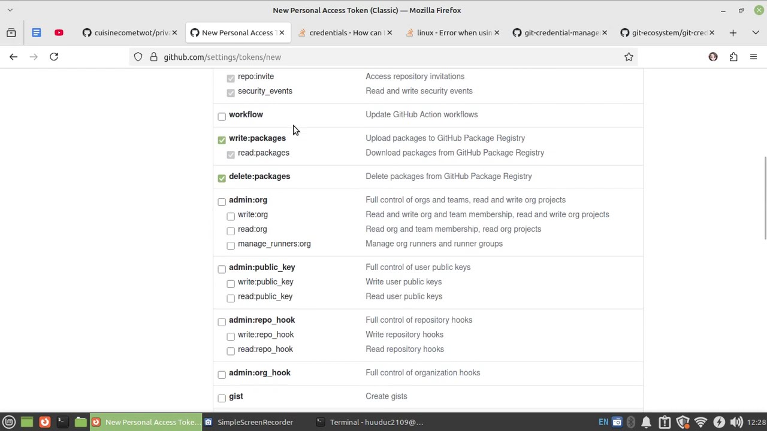Open the Firefox hamburger menu
The image size is (767, 431).
click(x=753, y=57)
